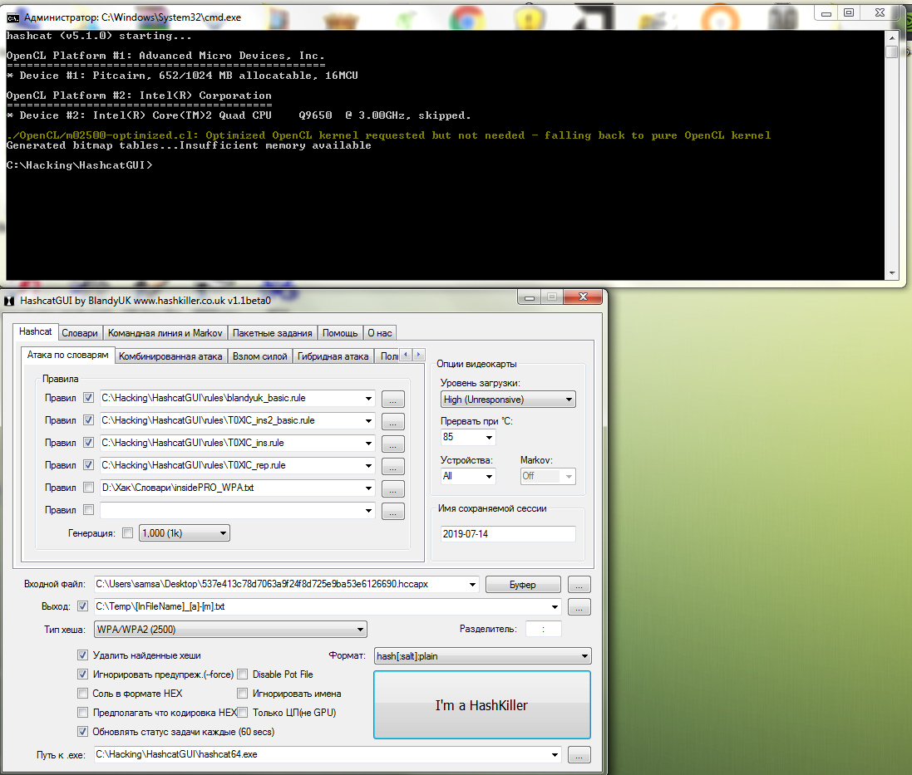The image size is (912, 775).
Task: Click the cmd window vertical scrollbar down arrow
Action: click(891, 272)
